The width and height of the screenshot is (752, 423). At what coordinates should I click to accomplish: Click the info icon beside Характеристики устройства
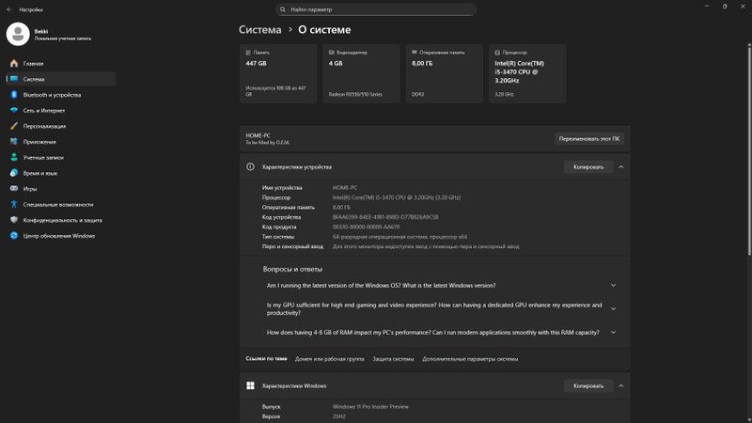[x=250, y=167]
